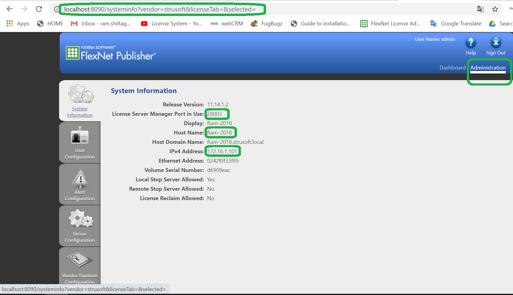513x295 pixels.
Task: Open the Apps grid icon in bookmarks bar
Action: [x=10, y=23]
